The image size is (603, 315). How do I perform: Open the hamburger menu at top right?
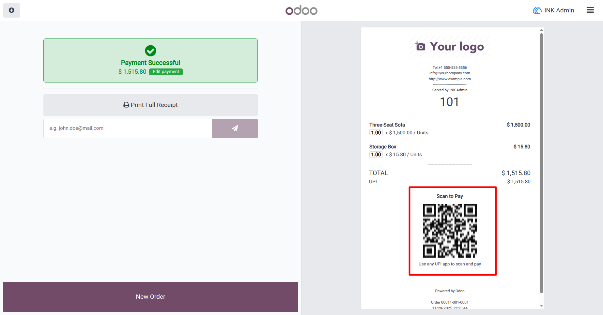pyautogui.click(x=590, y=10)
